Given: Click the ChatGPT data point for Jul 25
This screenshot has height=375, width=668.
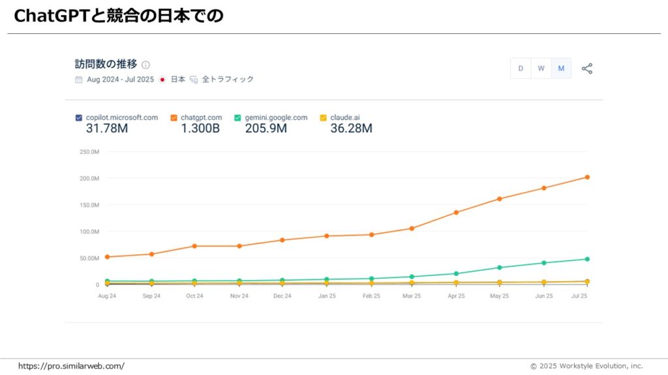Looking at the screenshot, I should point(587,177).
